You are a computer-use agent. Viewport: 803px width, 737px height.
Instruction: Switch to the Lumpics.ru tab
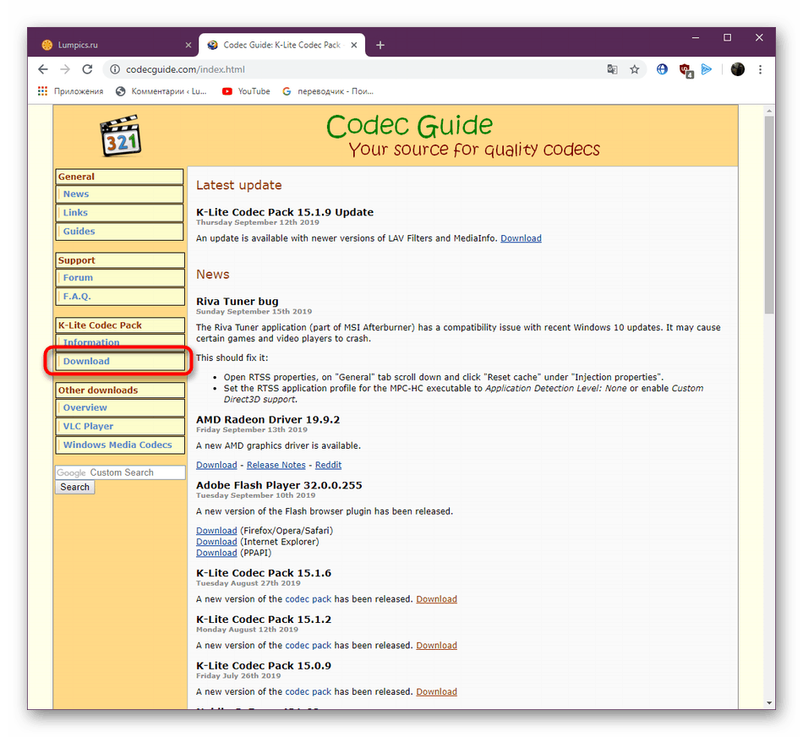[x=114, y=45]
